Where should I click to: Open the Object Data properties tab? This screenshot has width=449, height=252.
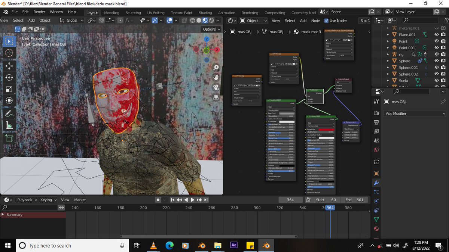coord(376,220)
